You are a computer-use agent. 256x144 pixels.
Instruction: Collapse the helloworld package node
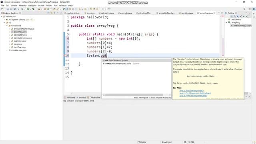tap(7, 26)
